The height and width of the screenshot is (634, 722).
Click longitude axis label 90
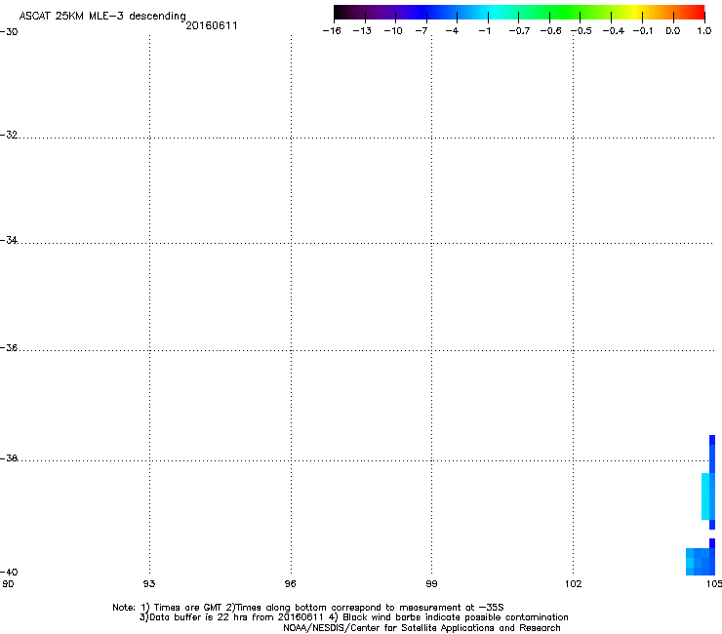click(x=8, y=584)
